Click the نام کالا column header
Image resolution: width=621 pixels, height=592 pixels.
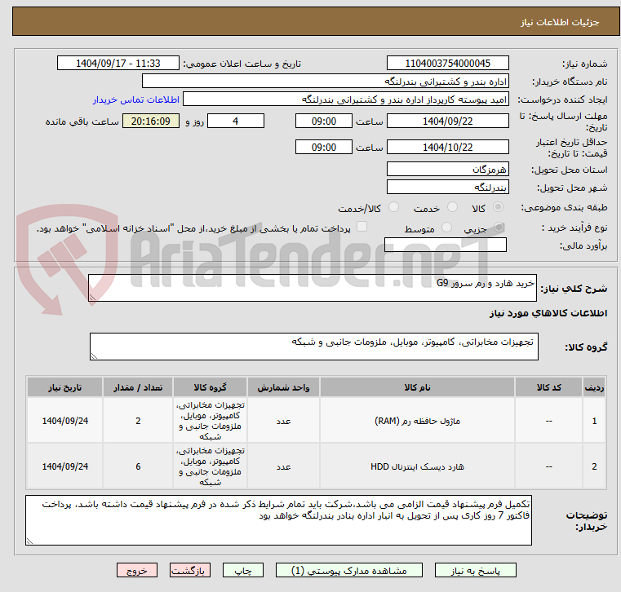point(417,387)
